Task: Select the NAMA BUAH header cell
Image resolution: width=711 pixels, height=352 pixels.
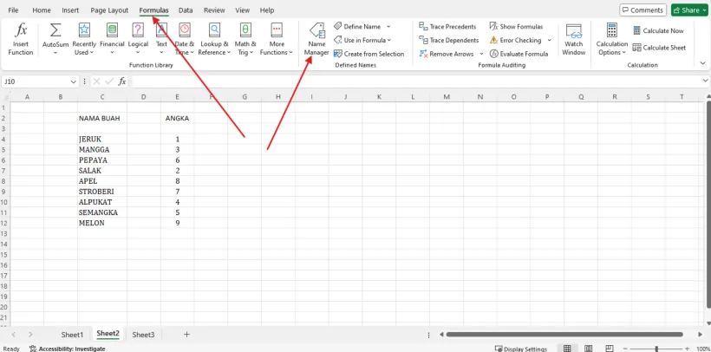Action: tap(102, 118)
